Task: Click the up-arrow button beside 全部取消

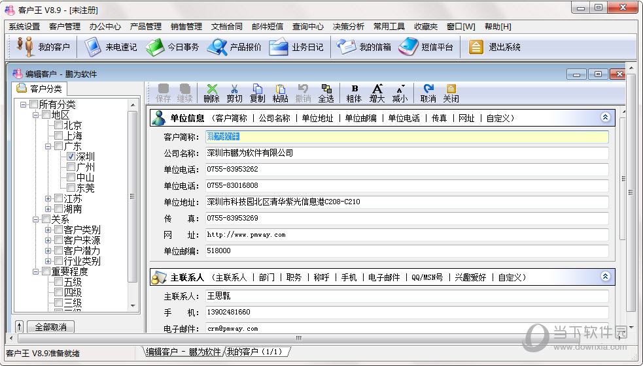Action: click(x=19, y=327)
